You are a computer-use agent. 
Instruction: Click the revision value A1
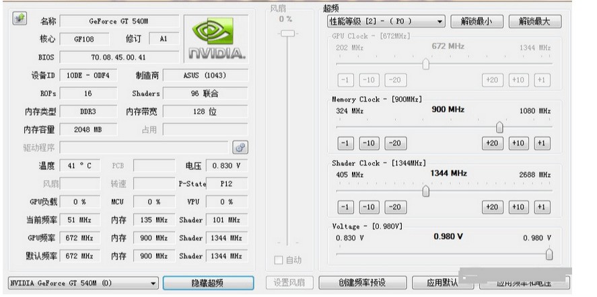(x=164, y=39)
